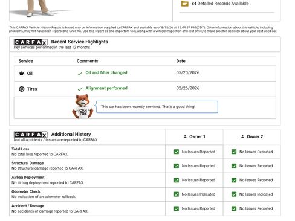The width and height of the screenshot is (295, 221).
Task: Click the Car Fox mascot image
Action: point(83,106)
